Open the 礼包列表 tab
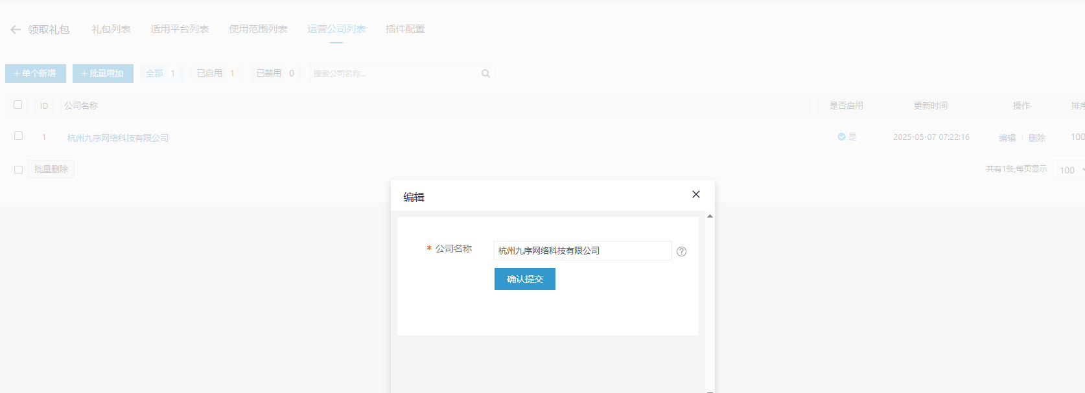Viewport: 1085px width, 393px height. coord(111,29)
